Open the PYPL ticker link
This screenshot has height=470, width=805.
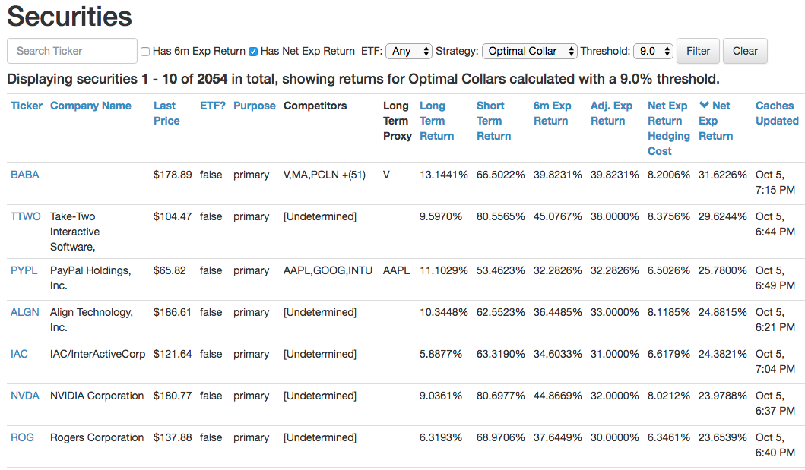(24, 270)
